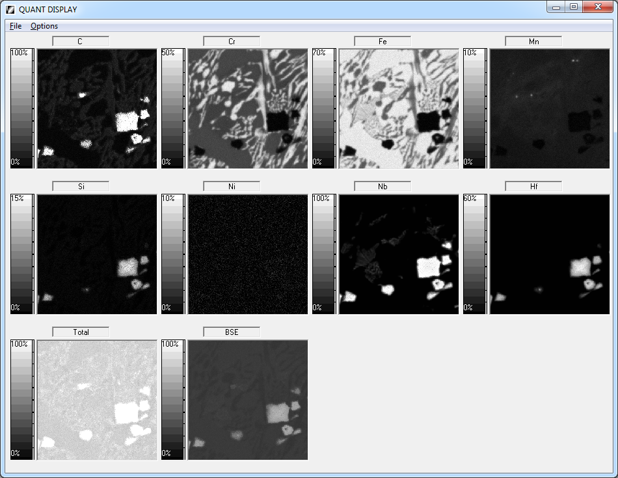Image resolution: width=618 pixels, height=478 pixels.
Task: Click the Total map grayscale bar
Action: pyautogui.click(x=22, y=400)
